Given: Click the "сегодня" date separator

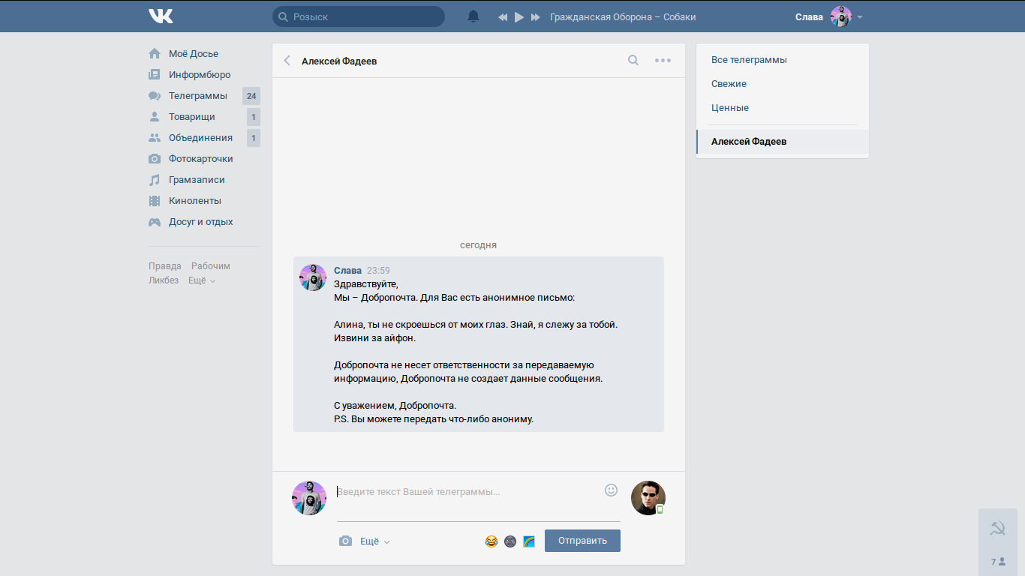Looking at the screenshot, I should click(x=479, y=245).
